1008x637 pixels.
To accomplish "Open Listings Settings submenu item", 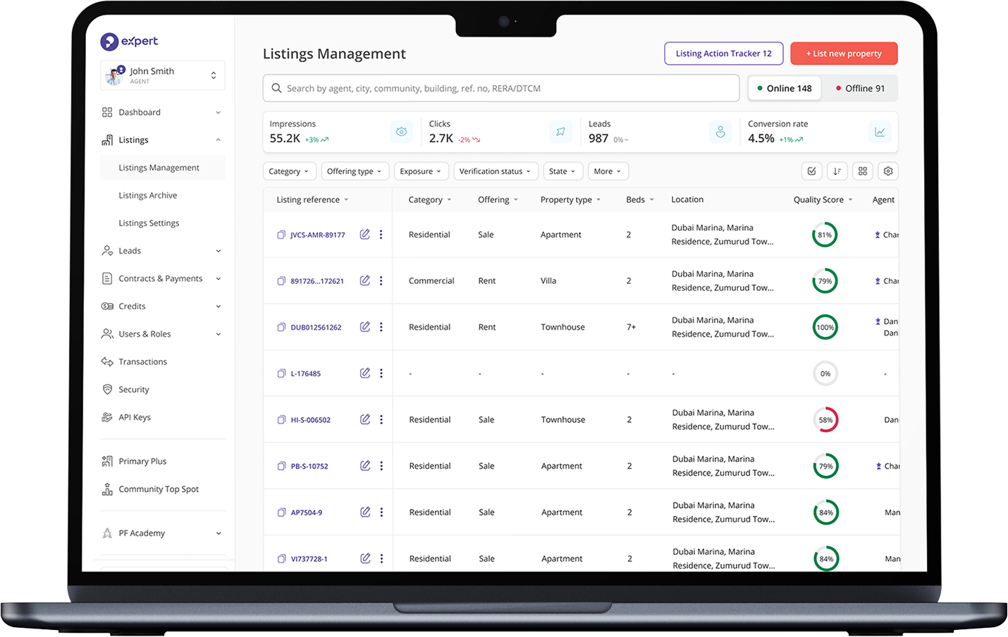I will (x=149, y=223).
